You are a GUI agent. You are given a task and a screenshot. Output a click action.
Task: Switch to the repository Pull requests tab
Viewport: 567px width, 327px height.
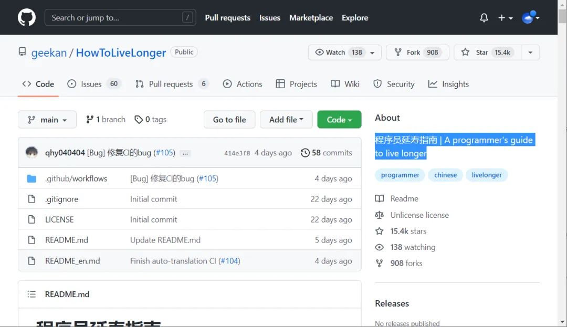pyautogui.click(x=172, y=84)
